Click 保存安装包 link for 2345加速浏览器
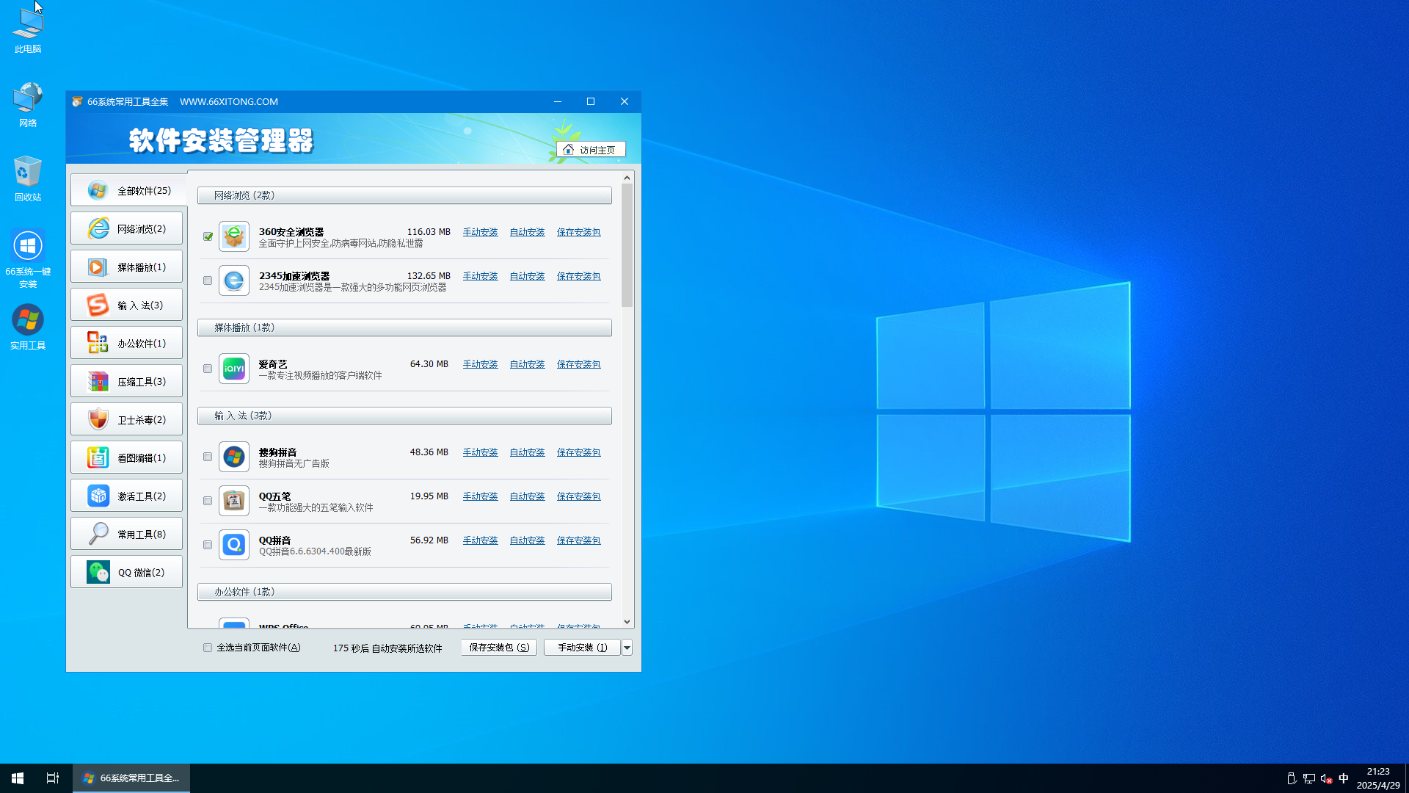Screen dimensions: 1409x793 (x=578, y=276)
